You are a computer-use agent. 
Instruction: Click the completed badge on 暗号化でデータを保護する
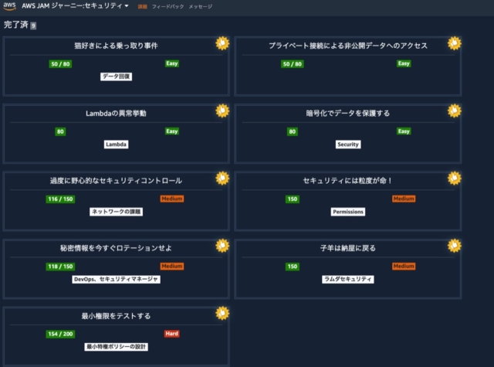[x=455, y=110]
